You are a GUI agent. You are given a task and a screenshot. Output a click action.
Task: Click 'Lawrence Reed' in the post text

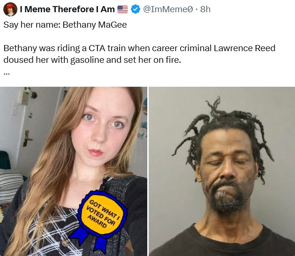[244, 48]
